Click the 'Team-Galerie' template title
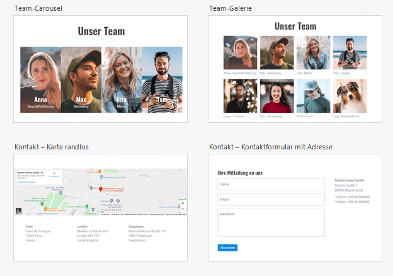The height and width of the screenshot is (276, 393). tap(231, 8)
